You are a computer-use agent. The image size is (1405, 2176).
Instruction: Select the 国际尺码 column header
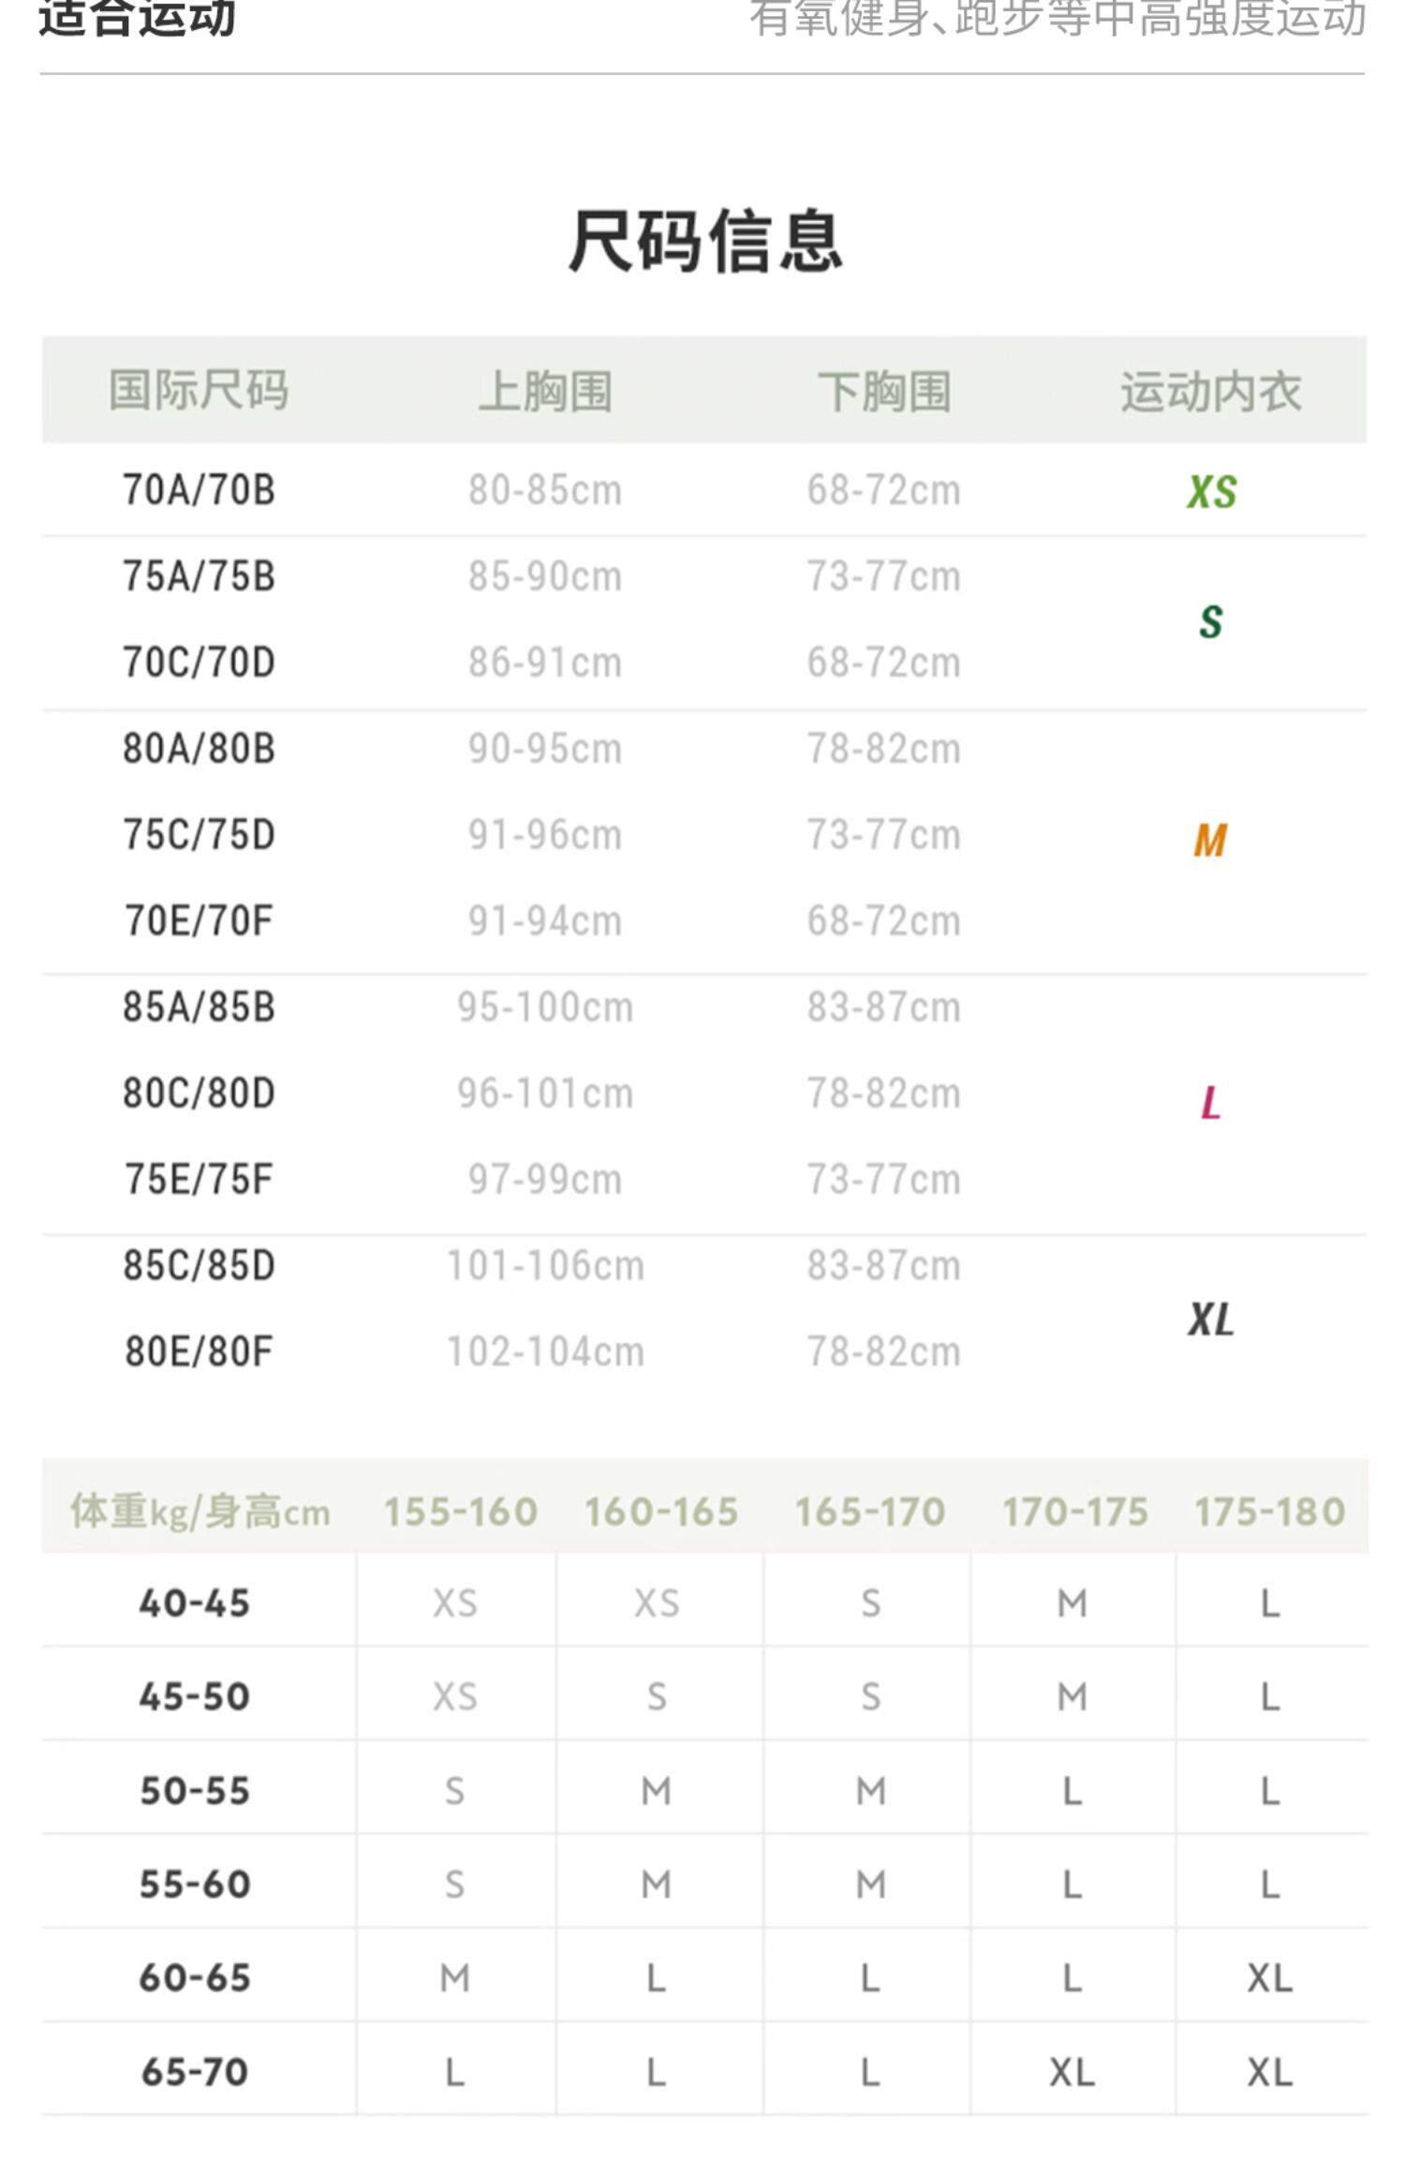point(199,390)
